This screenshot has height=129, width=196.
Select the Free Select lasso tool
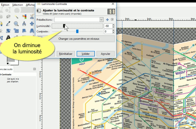[x=8, y=16]
